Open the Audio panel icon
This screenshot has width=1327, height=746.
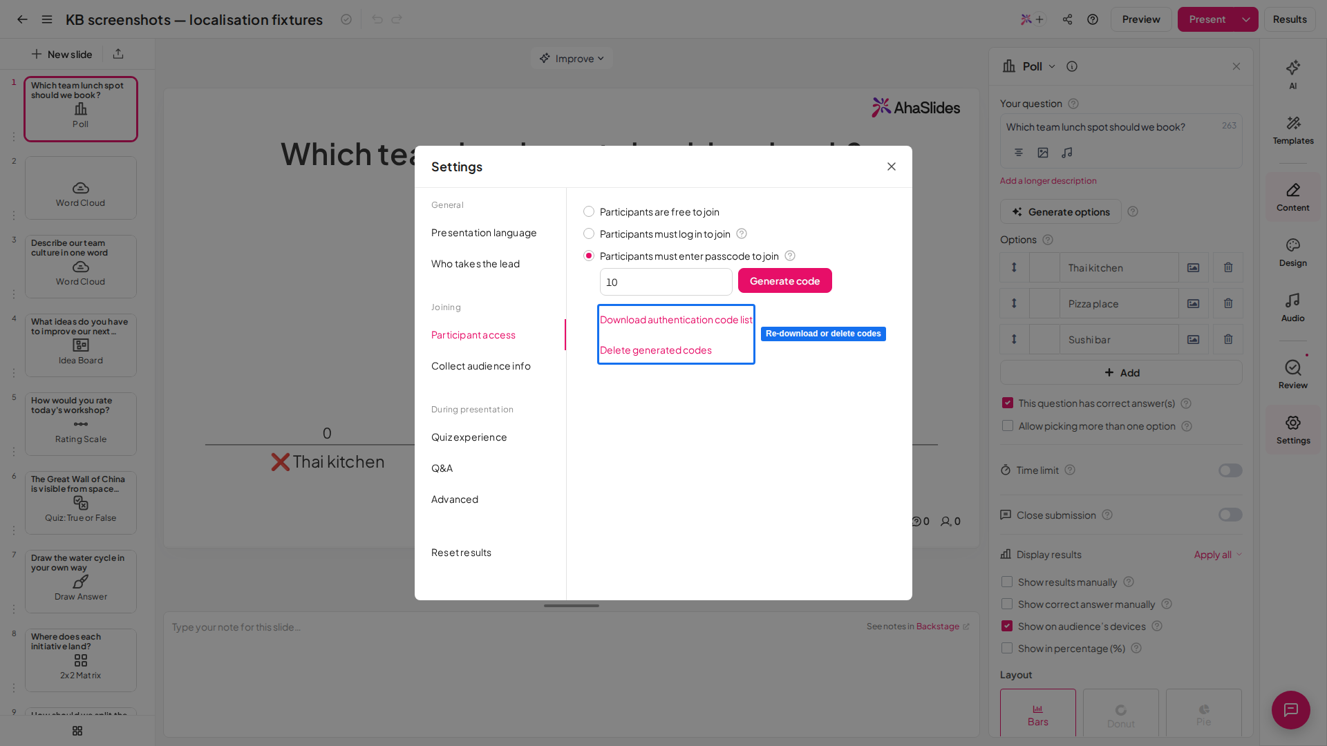coord(1293,307)
